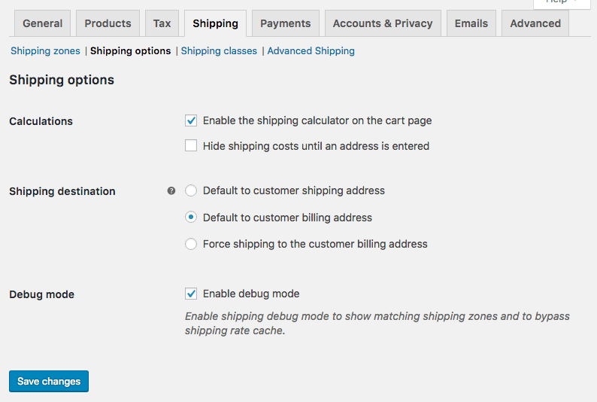
Task: Select Default to customer shipping address
Action: tap(191, 190)
